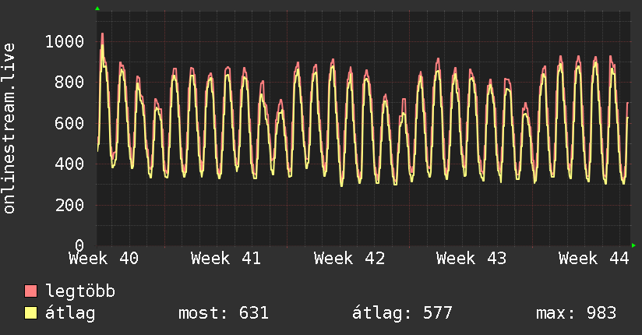Click the 'max: 983' statistic
Viewport: 642px width, 335px height.
point(576,313)
